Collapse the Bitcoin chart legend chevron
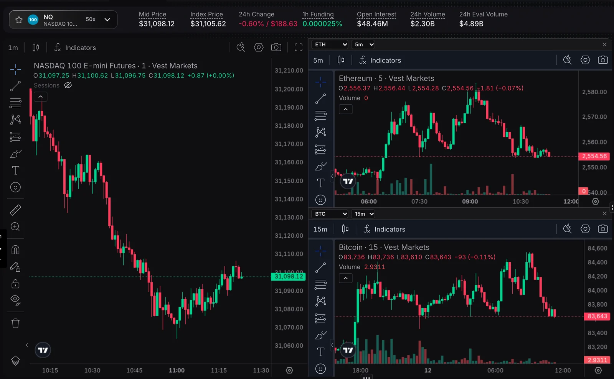Image resolution: width=614 pixels, height=379 pixels. click(345, 278)
